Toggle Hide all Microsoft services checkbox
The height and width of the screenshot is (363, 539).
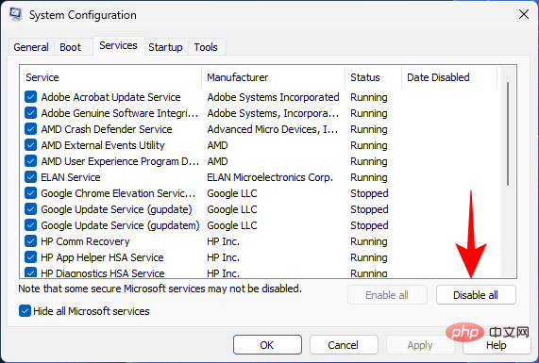tap(25, 311)
